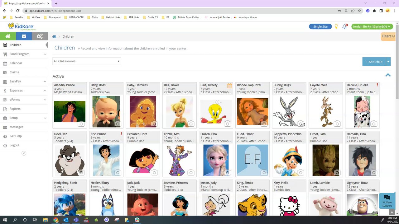The image size is (399, 224).
Task: Click Blonde, Rapunzel name text
Action: coord(249,85)
